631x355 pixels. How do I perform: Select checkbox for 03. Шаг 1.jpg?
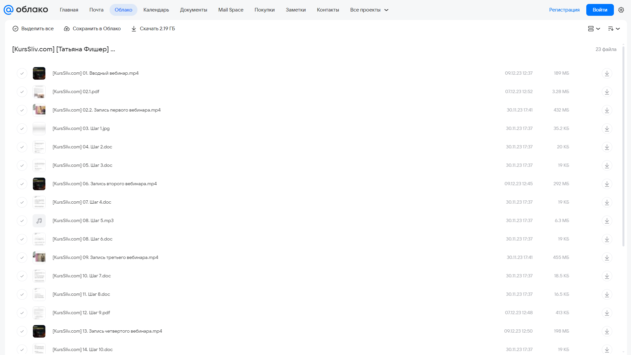pyautogui.click(x=22, y=129)
